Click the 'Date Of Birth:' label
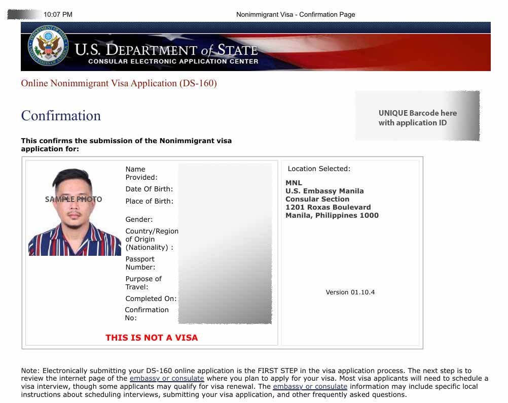 pos(149,189)
